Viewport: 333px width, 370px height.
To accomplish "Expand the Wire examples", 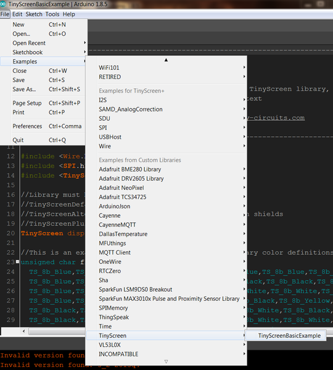I will coord(166,146).
